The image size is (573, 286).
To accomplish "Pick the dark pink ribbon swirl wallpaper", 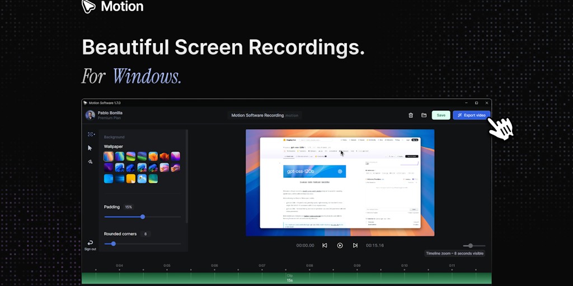I will [x=175, y=168].
